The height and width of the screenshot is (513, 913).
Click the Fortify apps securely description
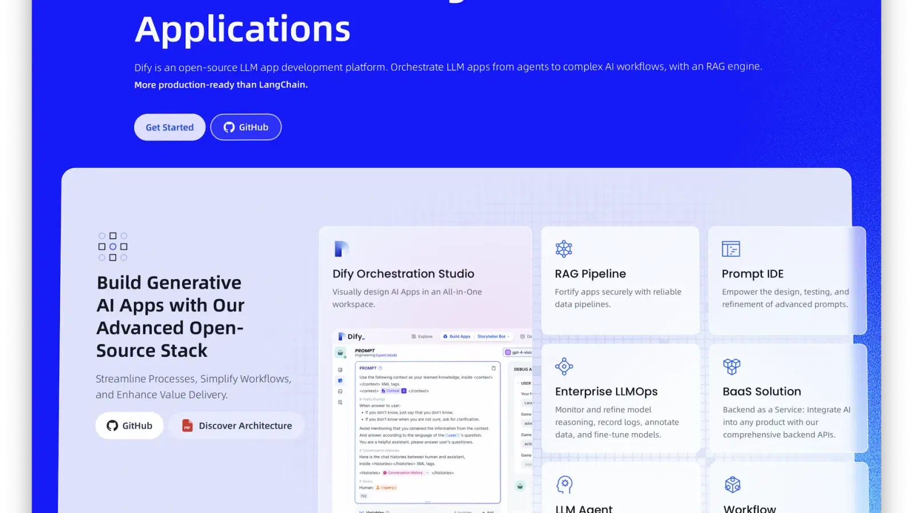pos(618,298)
